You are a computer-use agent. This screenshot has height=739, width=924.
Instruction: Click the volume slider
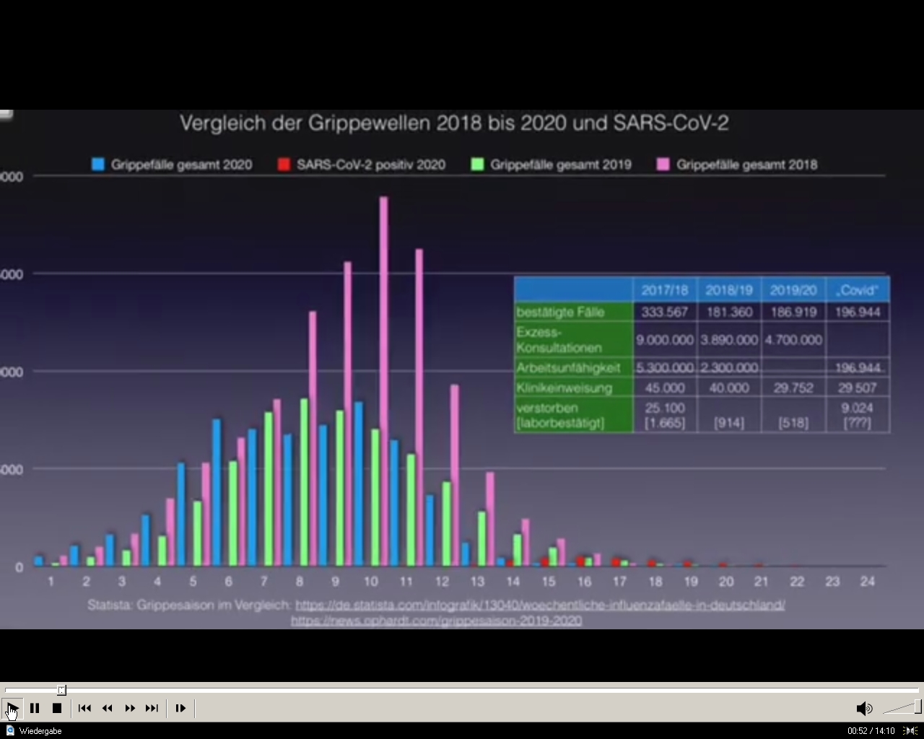(902, 708)
